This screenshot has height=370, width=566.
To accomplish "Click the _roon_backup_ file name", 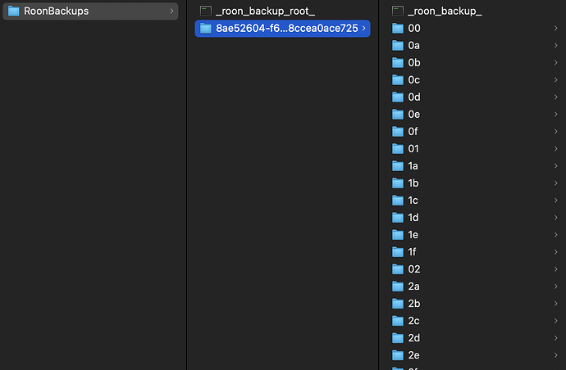I will [445, 11].
